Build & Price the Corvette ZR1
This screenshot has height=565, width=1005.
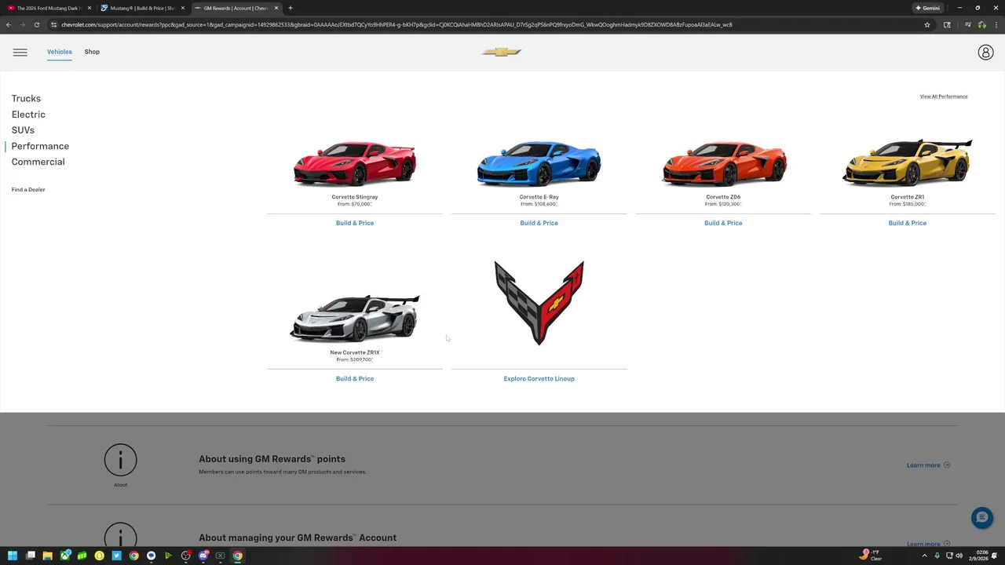coord(908,223)
